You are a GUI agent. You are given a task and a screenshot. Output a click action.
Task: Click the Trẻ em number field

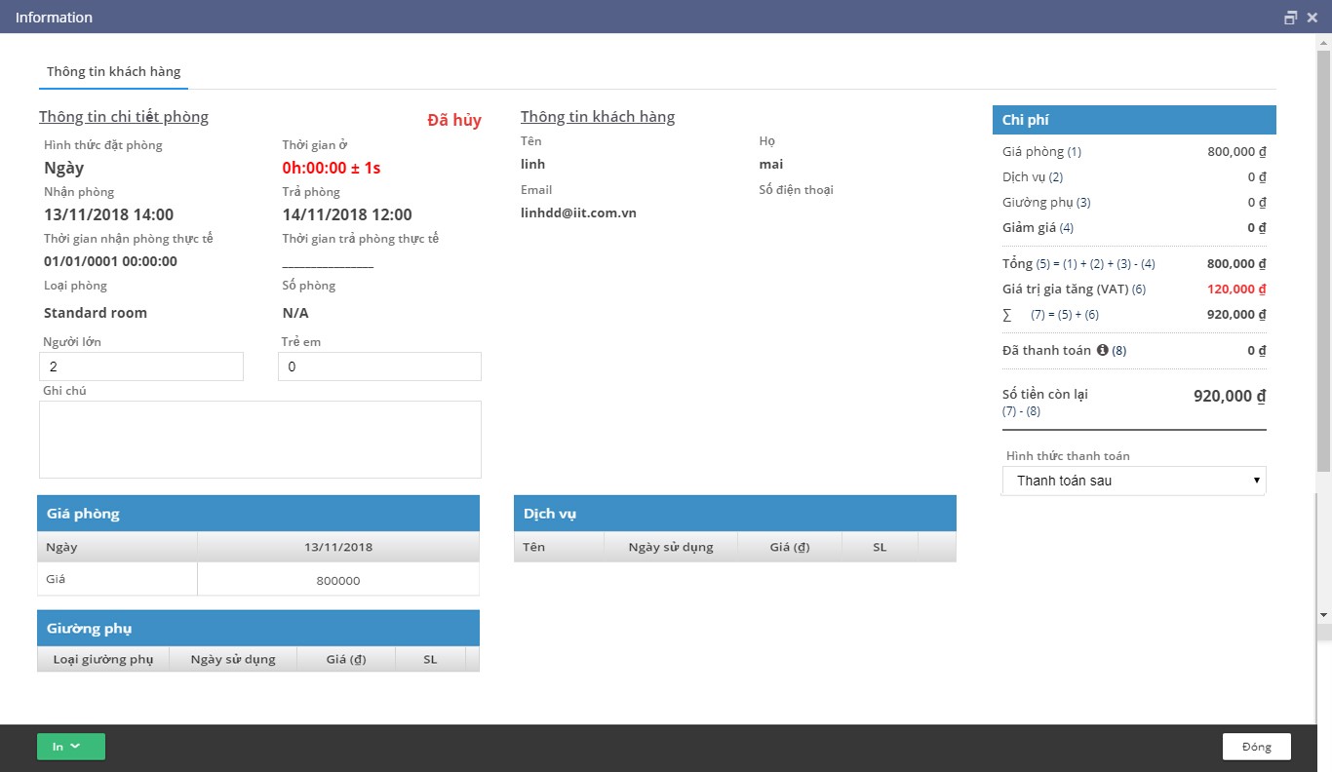379,367
